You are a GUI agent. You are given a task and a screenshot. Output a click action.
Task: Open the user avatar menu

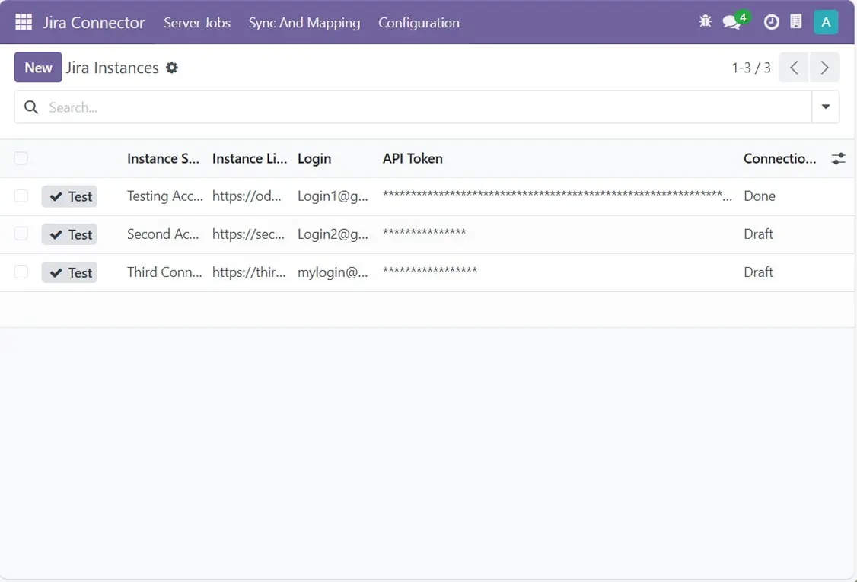[826, 22]
